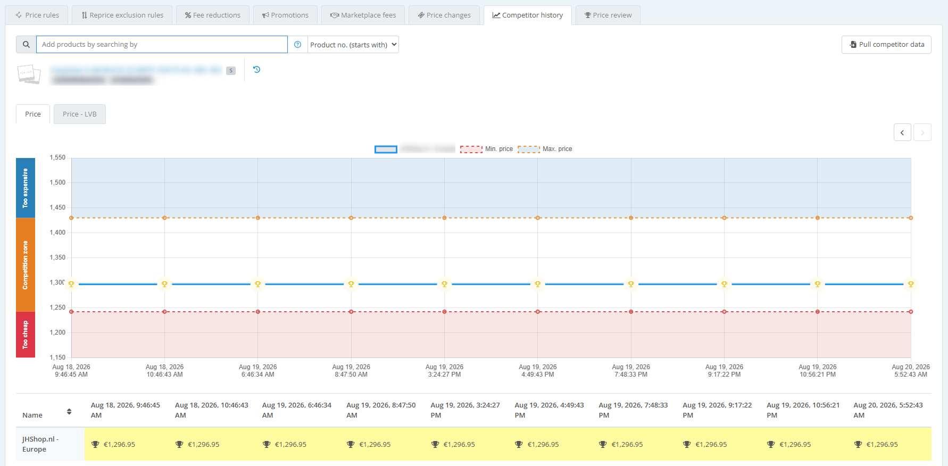This screenshot has height=466, width=948.
Task: Click the blue help question icon
Action: [298, 45]
